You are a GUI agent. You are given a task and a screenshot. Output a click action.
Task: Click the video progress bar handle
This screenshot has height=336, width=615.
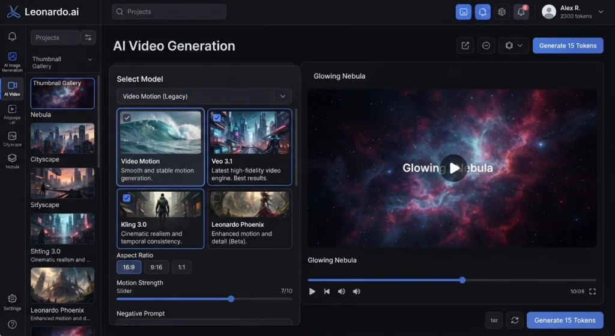click(x=462, y=280)
